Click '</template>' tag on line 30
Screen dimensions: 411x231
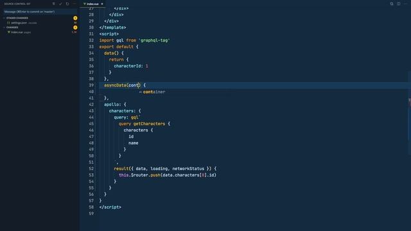tap(113, 28)
